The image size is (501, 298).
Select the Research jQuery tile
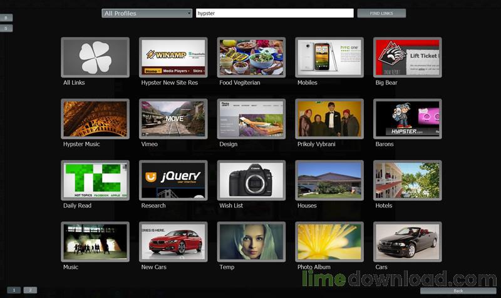click(x=173, y=181)
